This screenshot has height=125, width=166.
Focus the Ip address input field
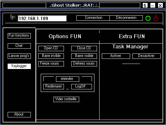42,18
